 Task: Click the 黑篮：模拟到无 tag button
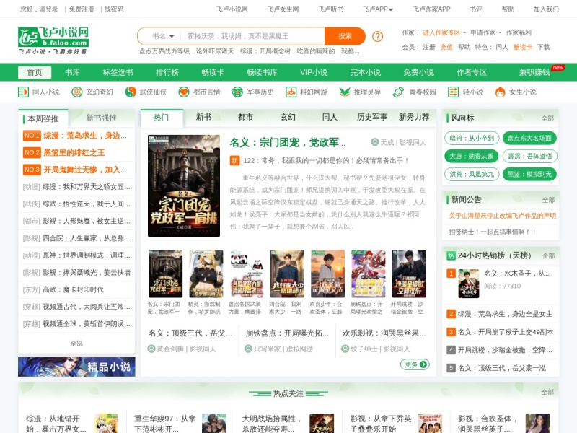[529, 174]
